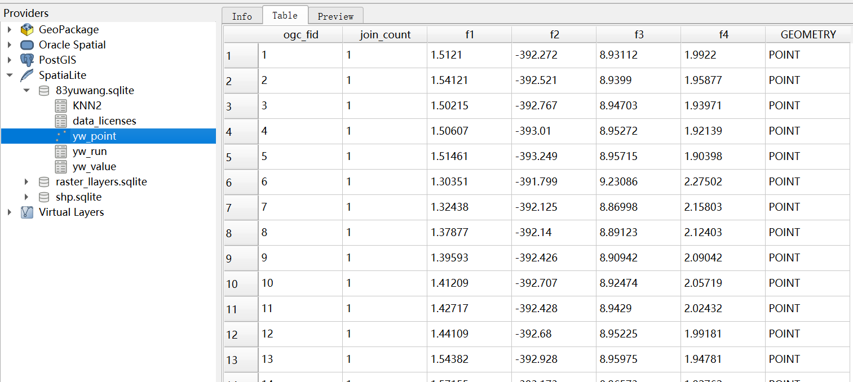Click the shp.sqlite database icon

[x=43, y=197]
